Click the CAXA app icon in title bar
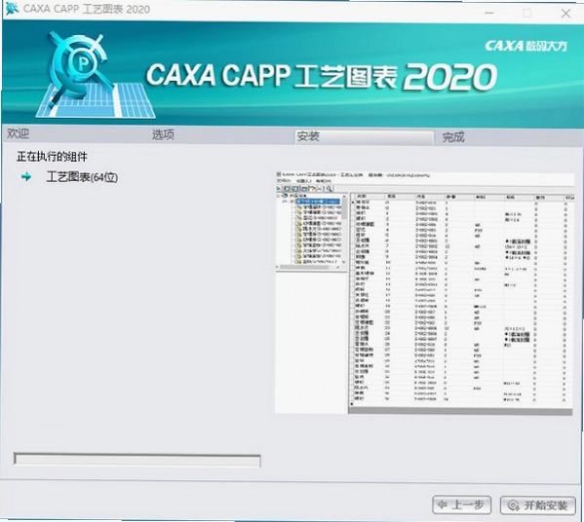The height and width of the screenshot is (522, 584). pyautogui.click(x=12, y=9)
